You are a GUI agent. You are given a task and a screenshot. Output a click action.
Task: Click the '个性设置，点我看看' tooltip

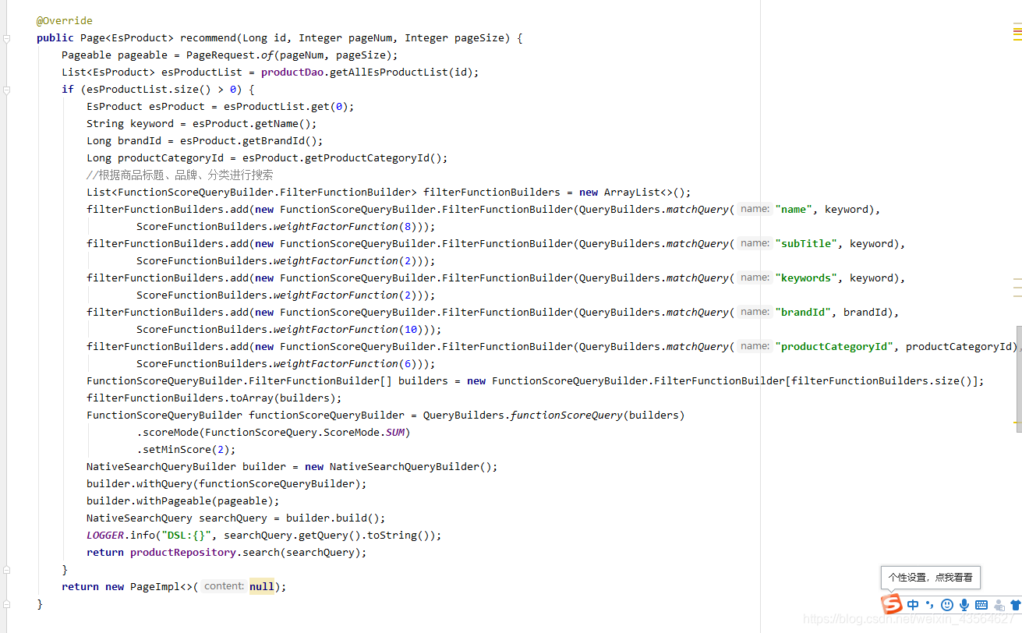930,578
